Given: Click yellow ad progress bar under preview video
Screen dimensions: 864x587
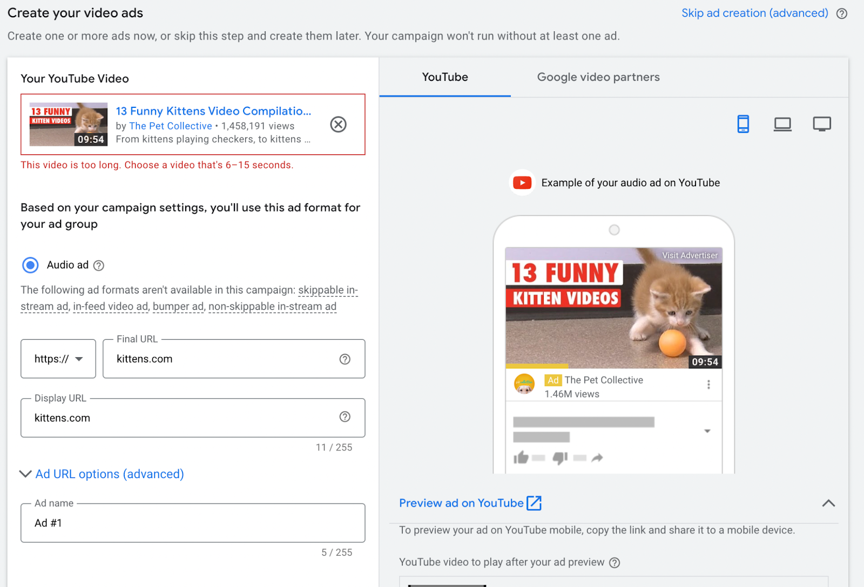Looking at the screenshot, I should (537, 366).
